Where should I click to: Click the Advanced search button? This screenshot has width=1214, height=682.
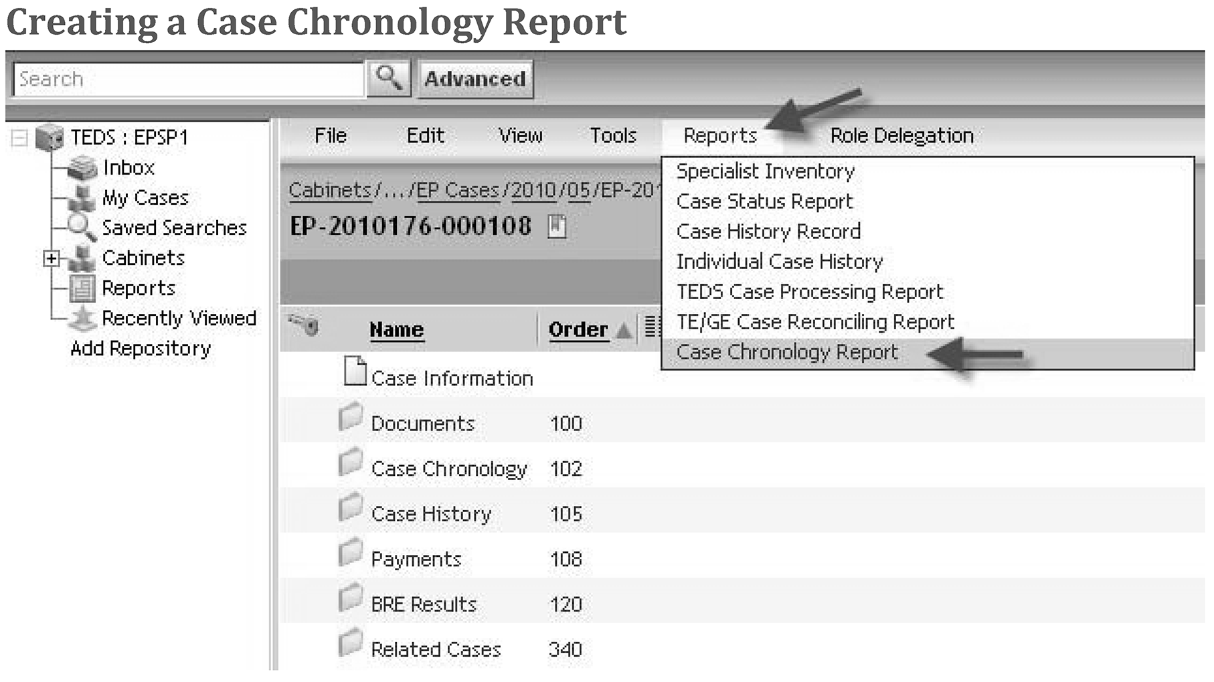(x=475, y=79)
